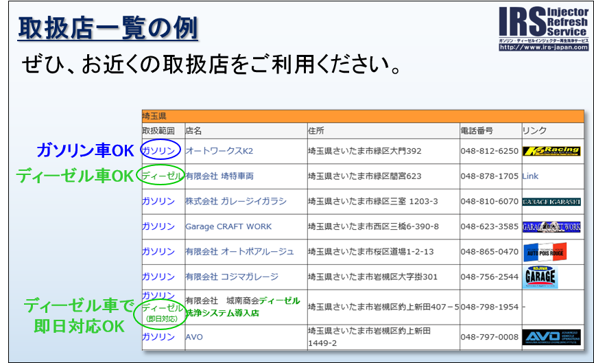Open the 有限会社 オートポアルージュ link
The width and height of the screenshot is (594, 363).
[x=239, y=252]
